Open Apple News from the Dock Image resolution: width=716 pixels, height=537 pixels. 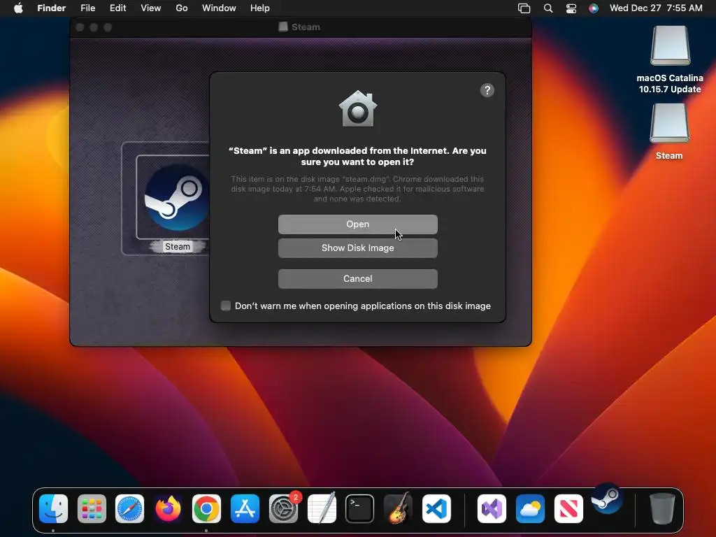point(568,508)
